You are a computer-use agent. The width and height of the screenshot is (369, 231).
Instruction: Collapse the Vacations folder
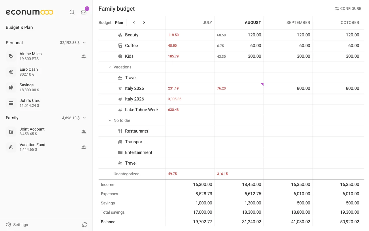pyautogui.click(x=110, y=67)
